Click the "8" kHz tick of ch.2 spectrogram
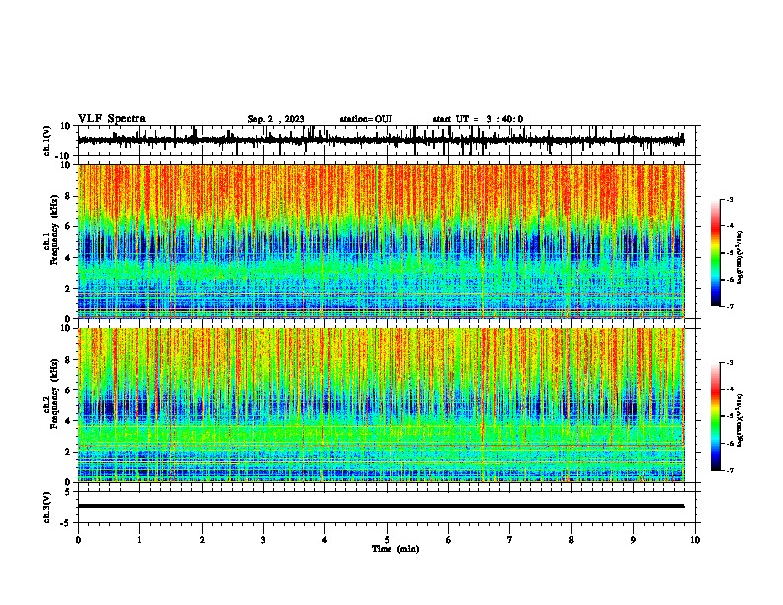783x605 pixels. [x=68, y=360]
